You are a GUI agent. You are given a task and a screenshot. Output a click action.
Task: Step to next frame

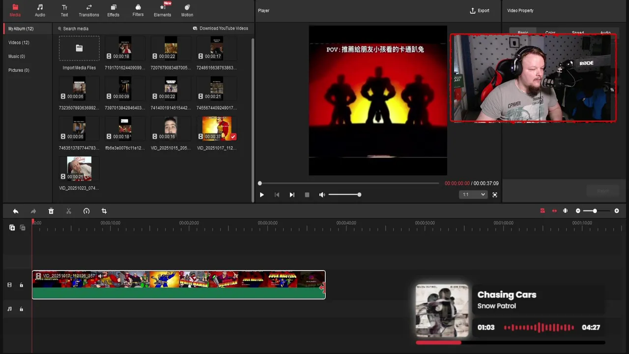click(x=292, y=195)
